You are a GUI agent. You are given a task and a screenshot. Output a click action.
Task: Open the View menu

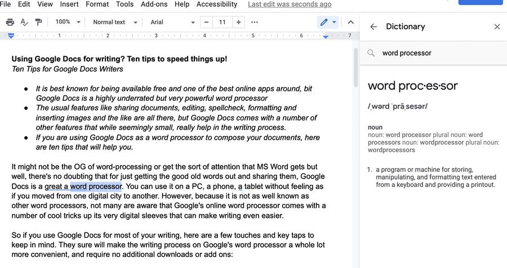click(45, 4)
